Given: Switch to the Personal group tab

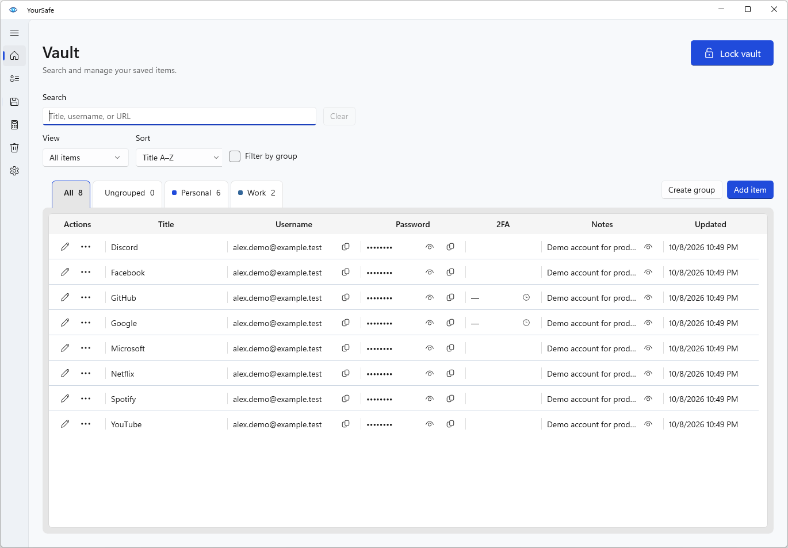Looking at the screenshot, I should [x=197, y=194].
